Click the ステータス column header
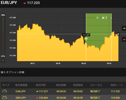 coord(96,85)
